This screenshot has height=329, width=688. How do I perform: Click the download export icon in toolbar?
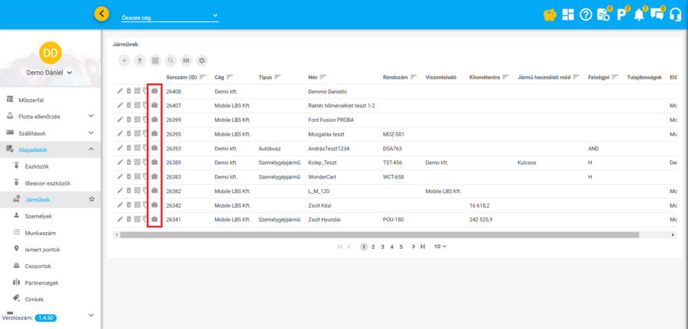[x=140, y=60]
